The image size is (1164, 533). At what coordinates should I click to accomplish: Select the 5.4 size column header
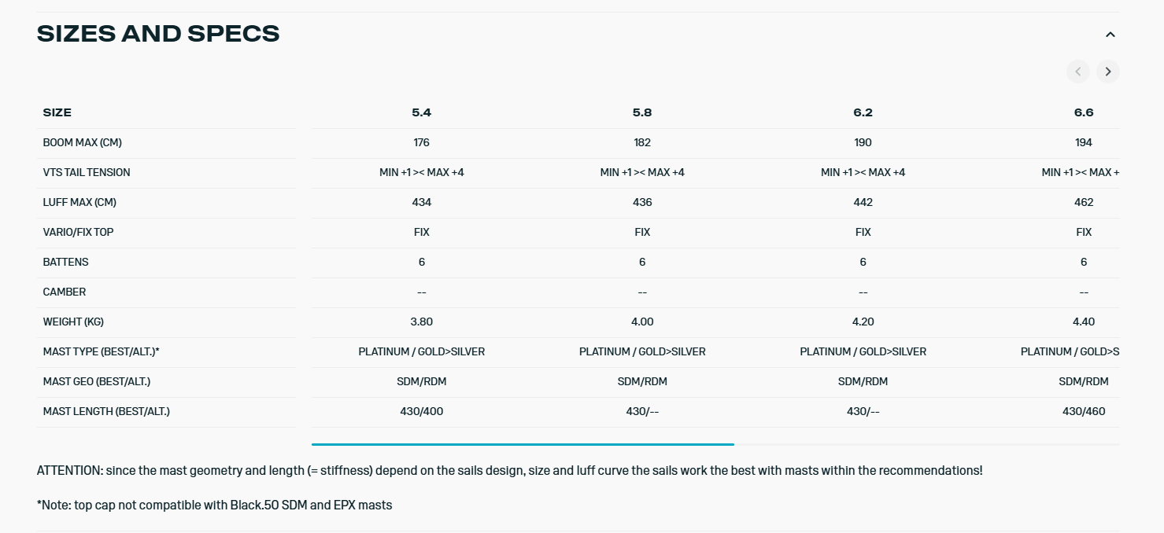[422, 112]
